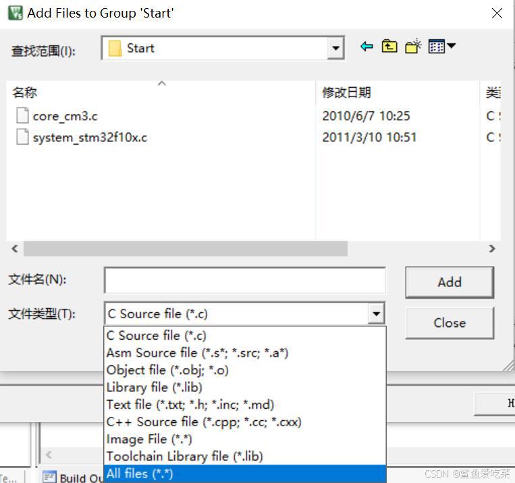This screenshot has width=515, height=483.
Task: Click the Build Output panel icon
Action: click(x=49, y=477)
